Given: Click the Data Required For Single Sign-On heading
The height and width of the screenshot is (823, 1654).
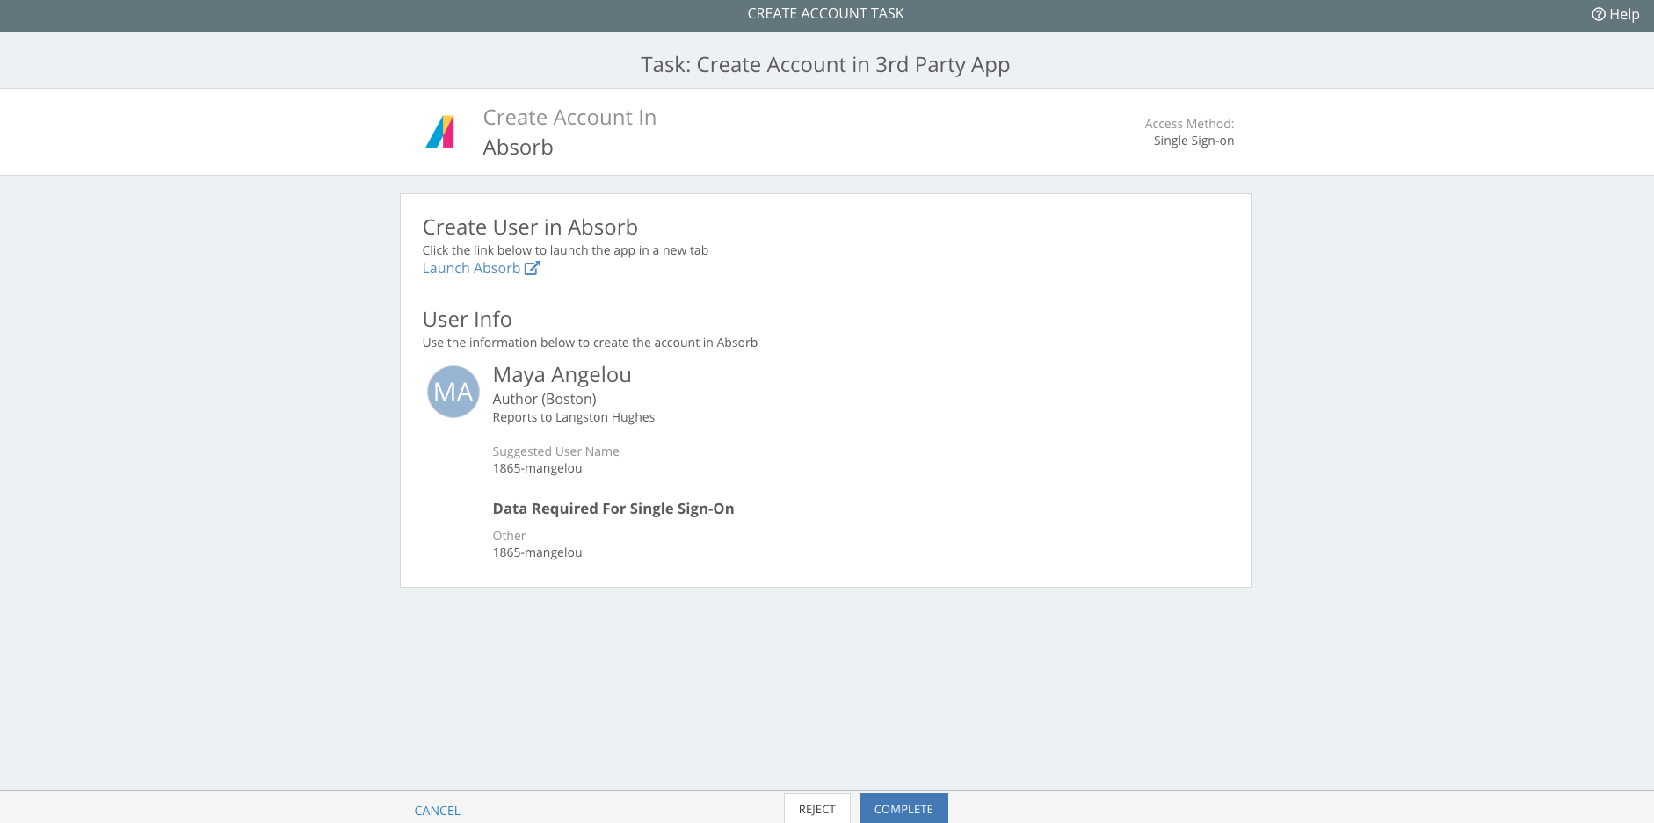Looking at the screenshot, I should click(613, 509).
